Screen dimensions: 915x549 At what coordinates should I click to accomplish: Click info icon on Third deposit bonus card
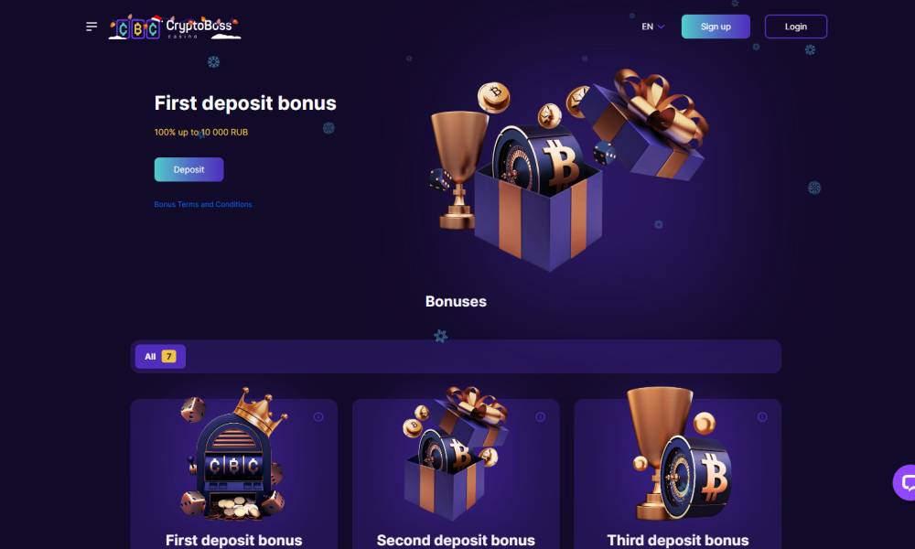click(x=762, y=416)
